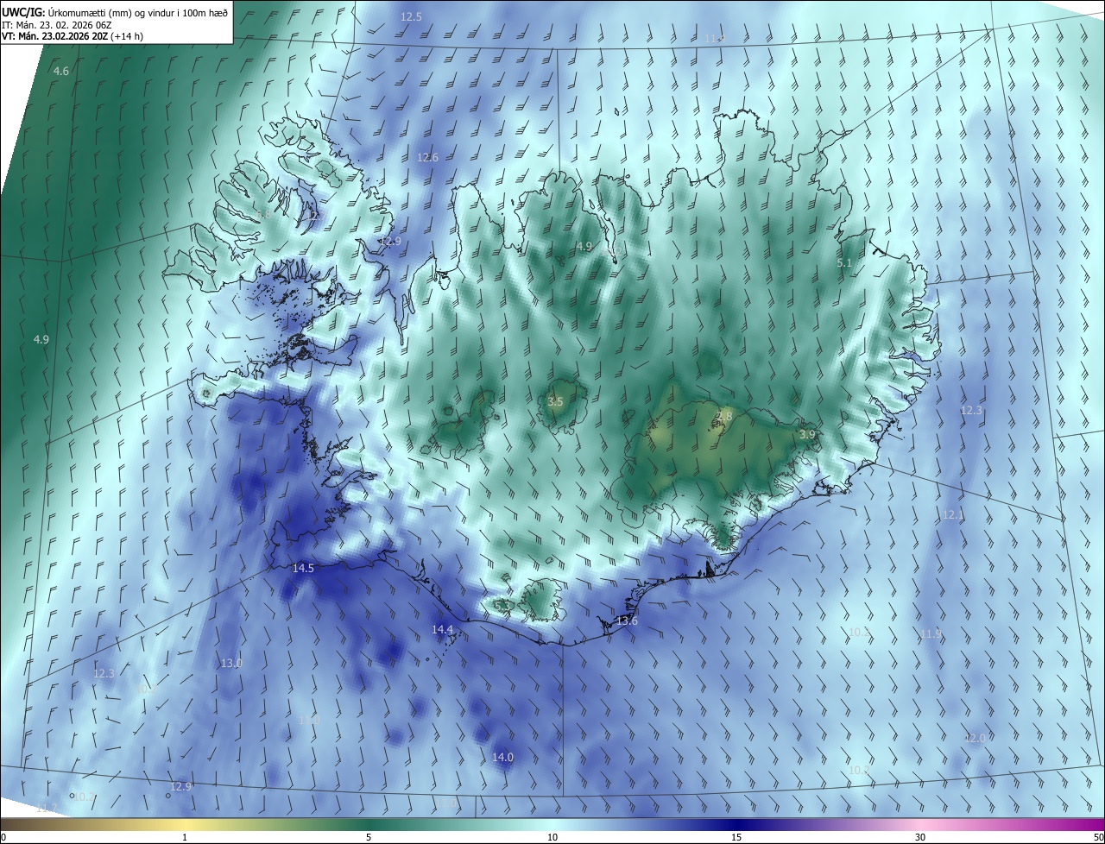Click the 12.6 value label on the map
The image size is (1105, 844).
pyautogui.click(x=427, y=158)
